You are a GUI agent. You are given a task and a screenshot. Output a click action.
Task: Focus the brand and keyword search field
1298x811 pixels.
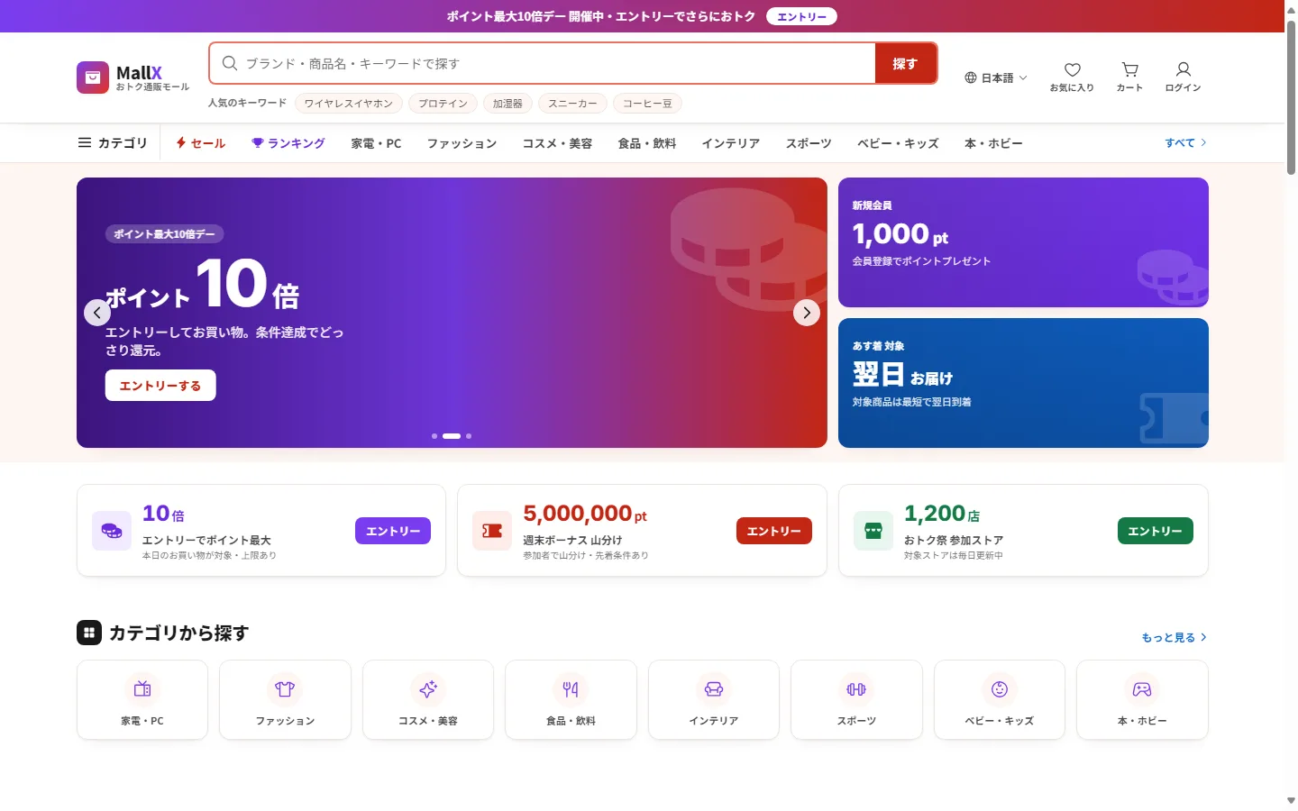(x=543, y=63)
